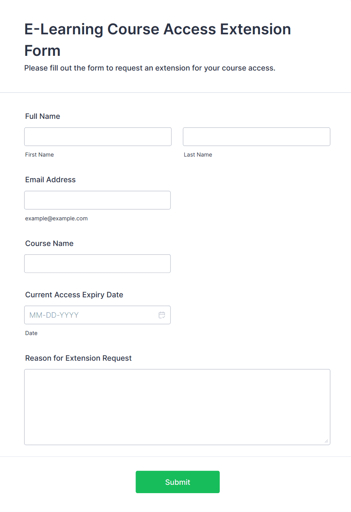The width and height of the screenshot is (351, 512).
Task: Click the Date sublabel under expiry field
Action: (31, 333)
